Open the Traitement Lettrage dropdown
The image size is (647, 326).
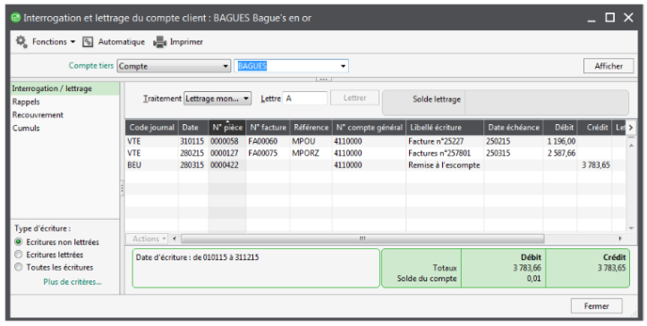pyautogui.click(x=217, y=98)
